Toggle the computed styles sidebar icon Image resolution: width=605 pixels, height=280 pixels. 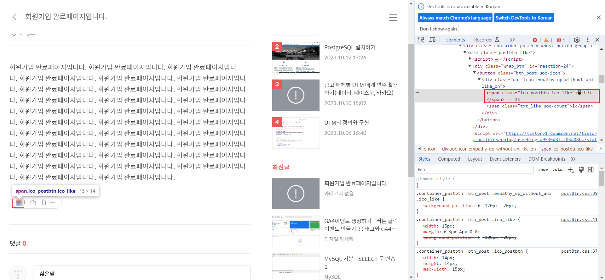coord(591,170)
